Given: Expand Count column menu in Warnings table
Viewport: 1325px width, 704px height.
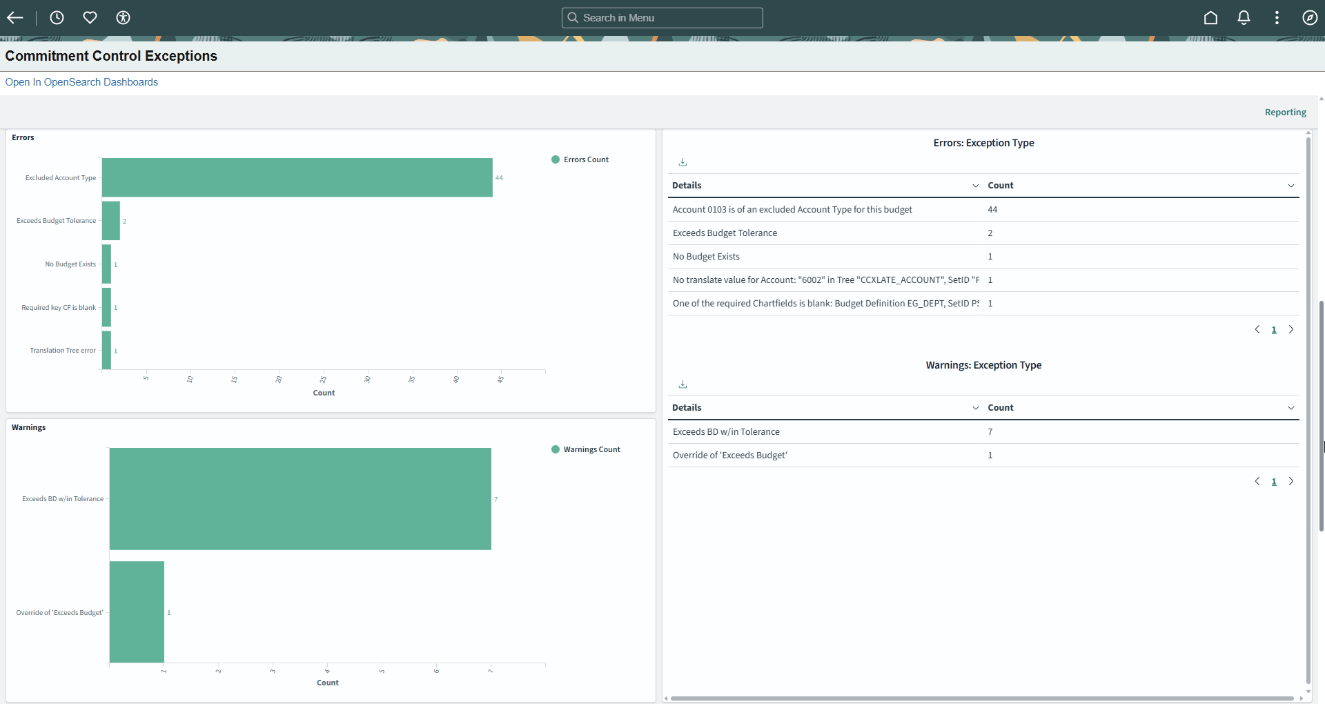Looking at the screenshot, I should point(1290,408).
